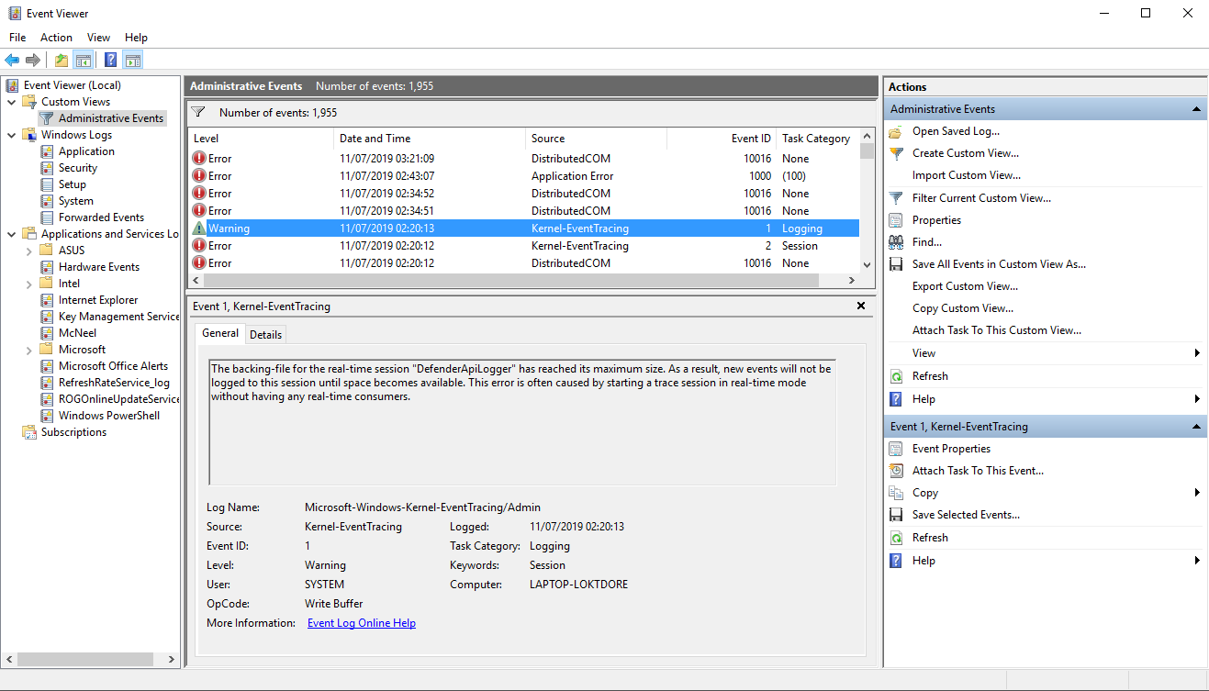Screen dimensions: 1209x691
Task: Click the Open Saved Log folder icon
Action: [896, 131]
